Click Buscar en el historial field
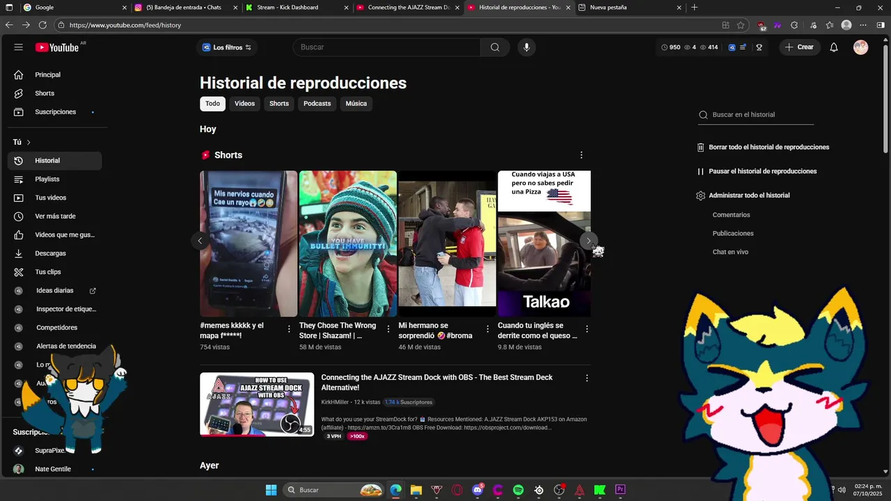Viewport: 891px width, 501px height. (756, 115)
